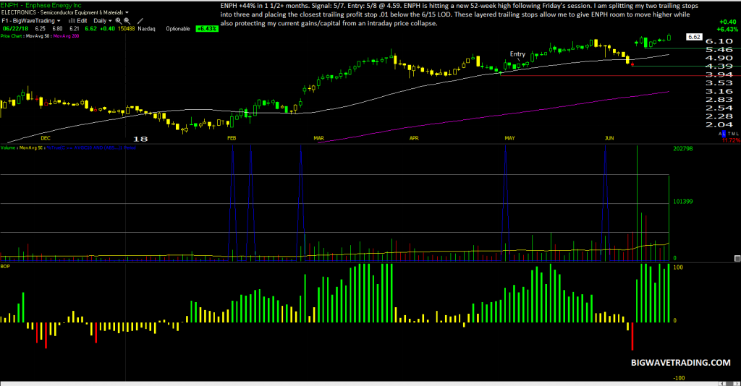Click the green-highlighted +6.43% badge
741x386 pixels.
[206, 29]
